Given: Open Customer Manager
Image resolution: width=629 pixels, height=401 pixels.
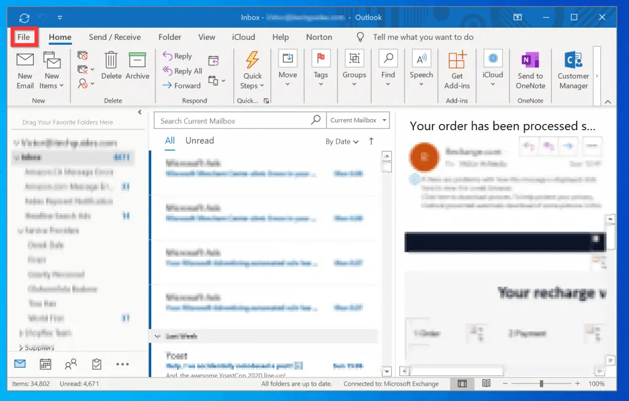Looking at the screenshot, I should [x=573, y=71].
